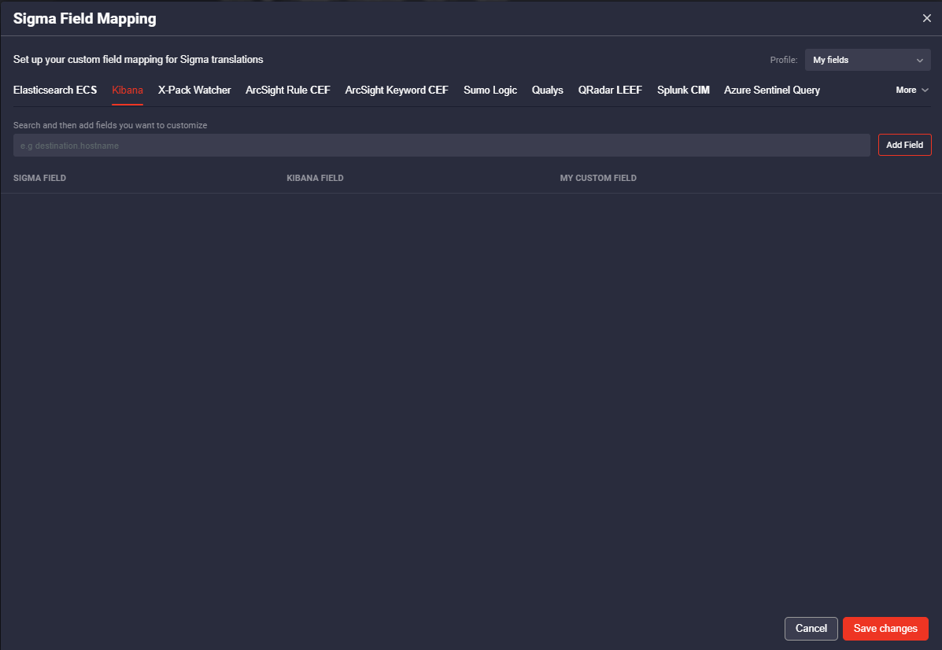Open the Sumo Logic tab

click(x=490, y=90)
